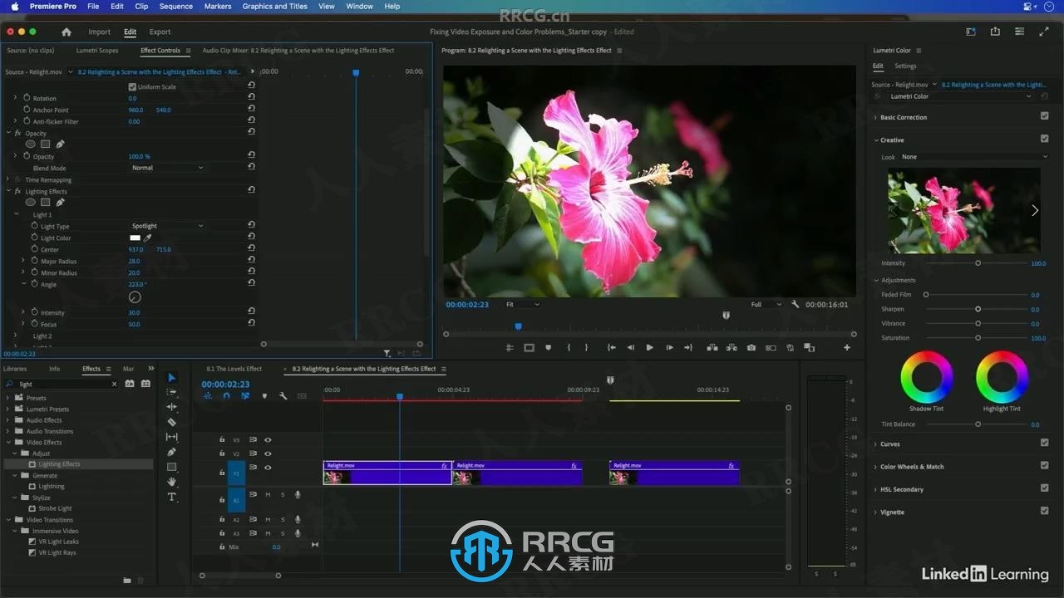The image size is (1064, 598).
Task: Switch to Import workspace
Action: tap(100, 32)
